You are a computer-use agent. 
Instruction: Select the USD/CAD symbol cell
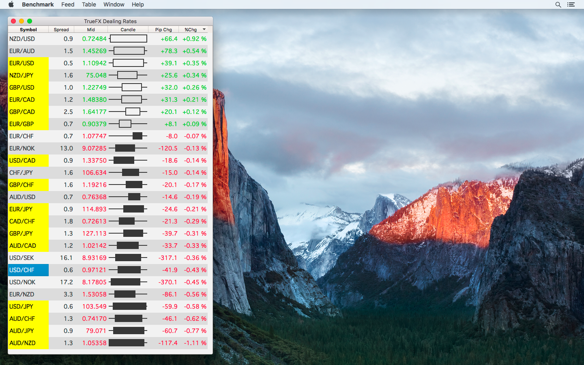(28, 161)
